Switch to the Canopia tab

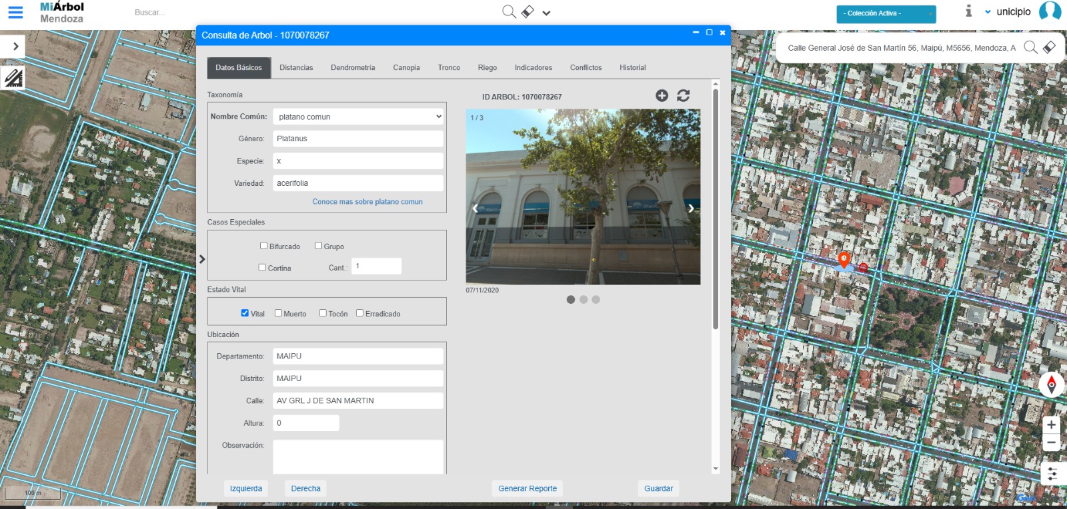tap(406, 67)
